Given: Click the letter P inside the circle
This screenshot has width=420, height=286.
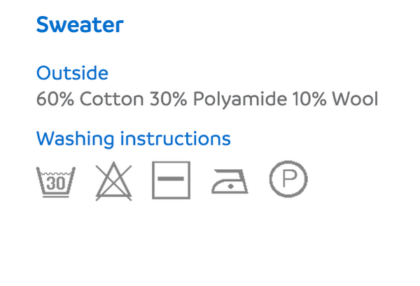Looking at the screenshot, I should pyautogui.click(x=290, y=179).
